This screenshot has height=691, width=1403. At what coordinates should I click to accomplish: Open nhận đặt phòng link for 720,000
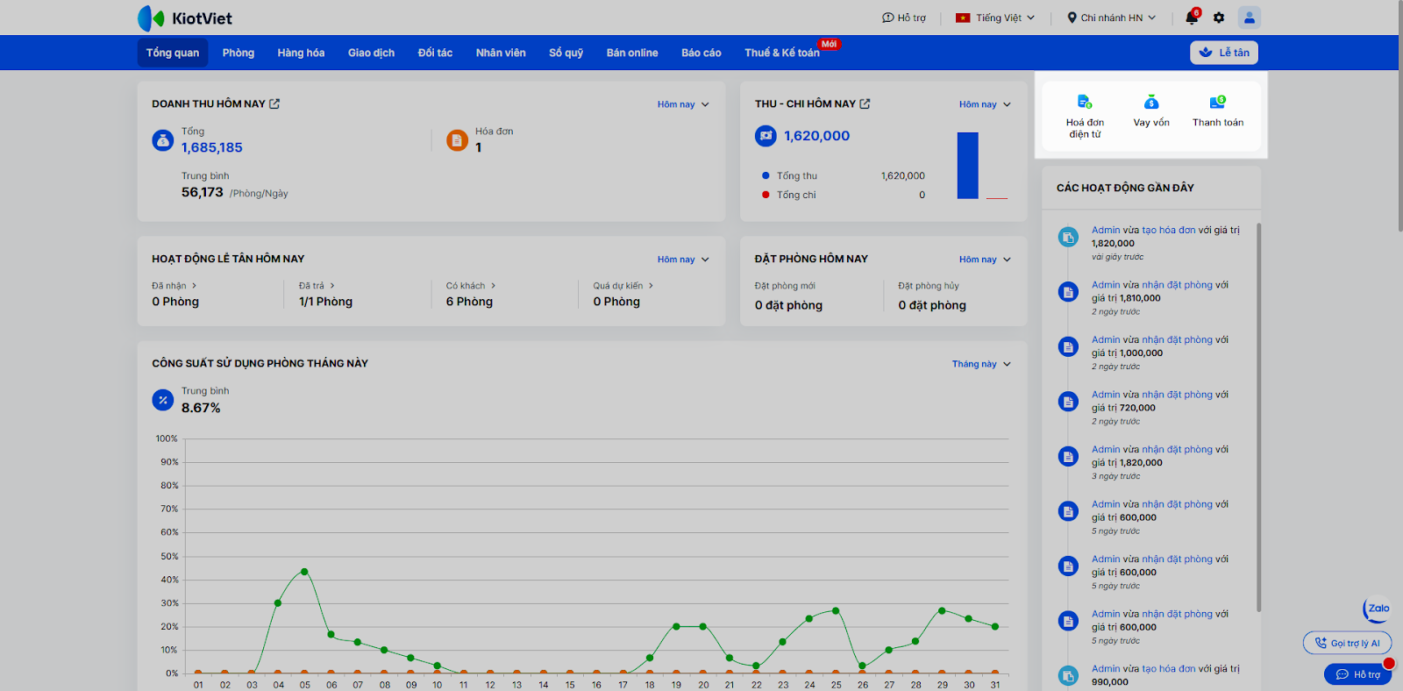click(1177, 395)
